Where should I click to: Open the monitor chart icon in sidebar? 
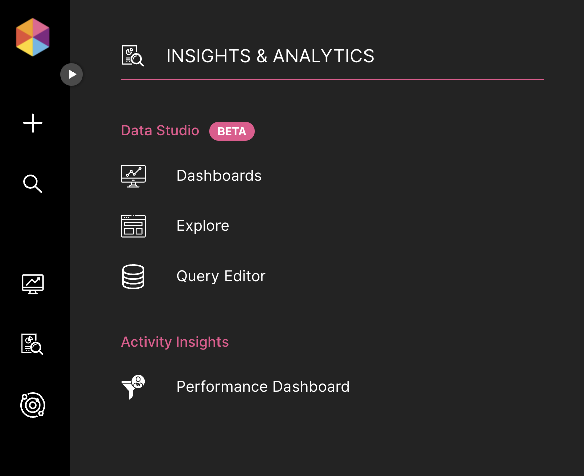(33, 284)
